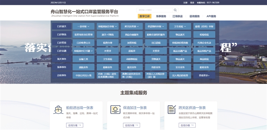Expand the 保税油外汇付融 dropdown

pos(83,51)
